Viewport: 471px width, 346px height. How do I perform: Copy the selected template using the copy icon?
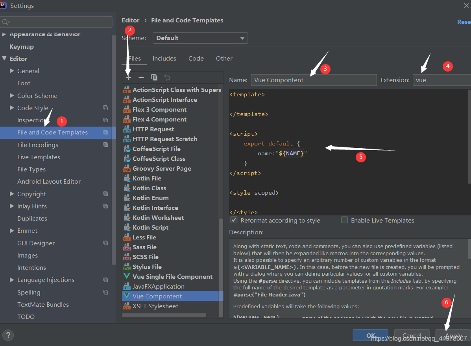tap(154, 77)
